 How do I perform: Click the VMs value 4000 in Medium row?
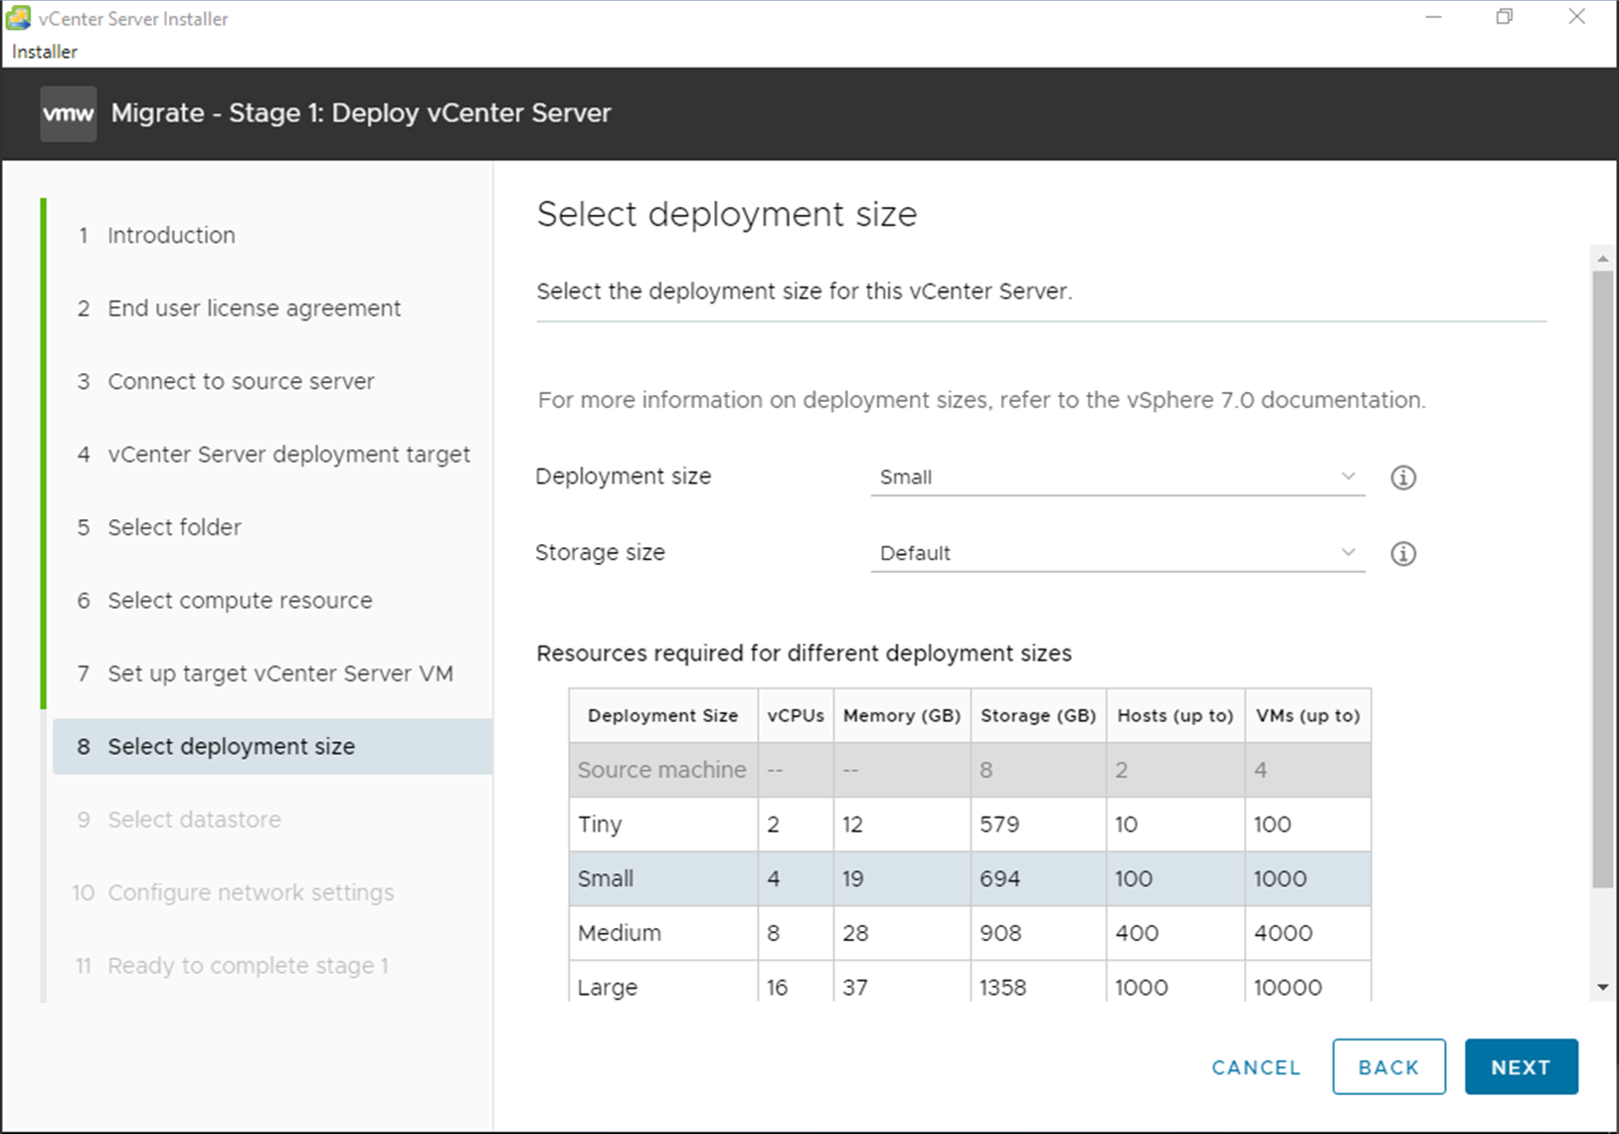tap(1283, 933)
